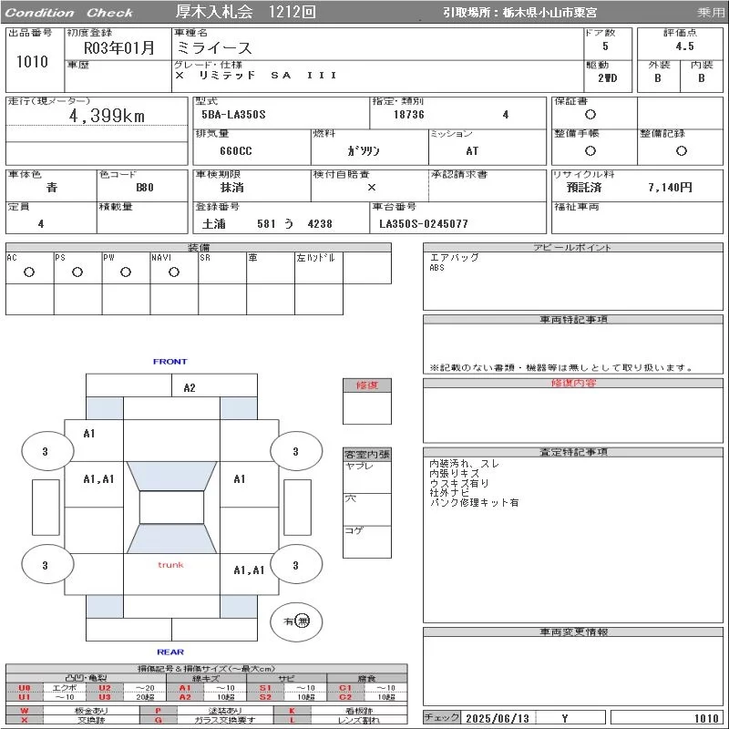Select the AC equipment circle mark
Viewport: 729px width, 729px height.
click(29, 272)
